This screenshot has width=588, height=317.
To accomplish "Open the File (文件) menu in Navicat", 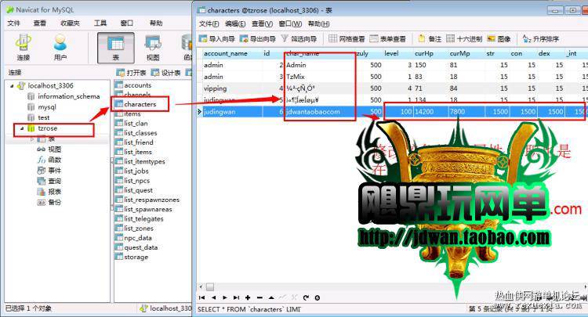I will [14, 23].
